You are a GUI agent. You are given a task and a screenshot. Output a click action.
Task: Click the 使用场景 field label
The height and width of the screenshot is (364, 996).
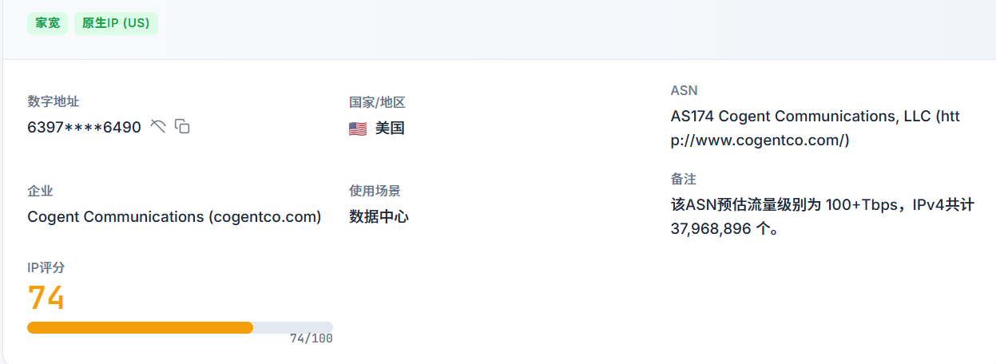pos(375,191)
